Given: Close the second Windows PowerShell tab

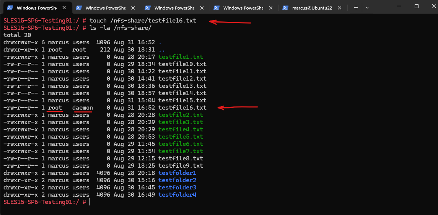Looking at the screenshot, I should [133, 8].
